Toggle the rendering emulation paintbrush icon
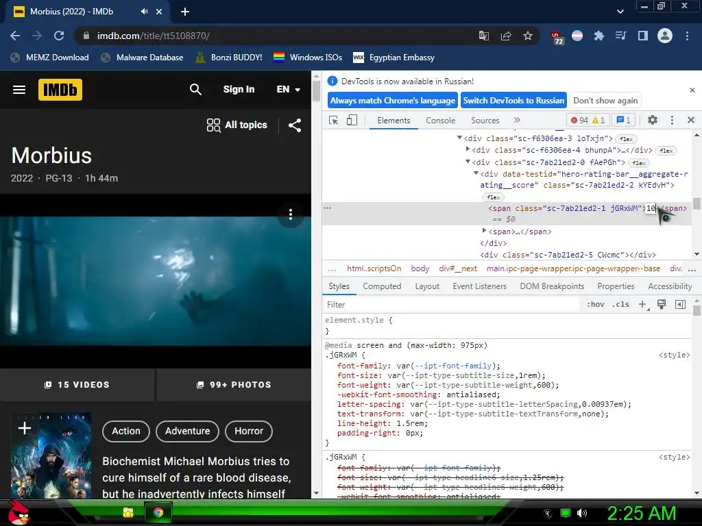702x526 pixels. pyautogui.click(x=662, y=305)
